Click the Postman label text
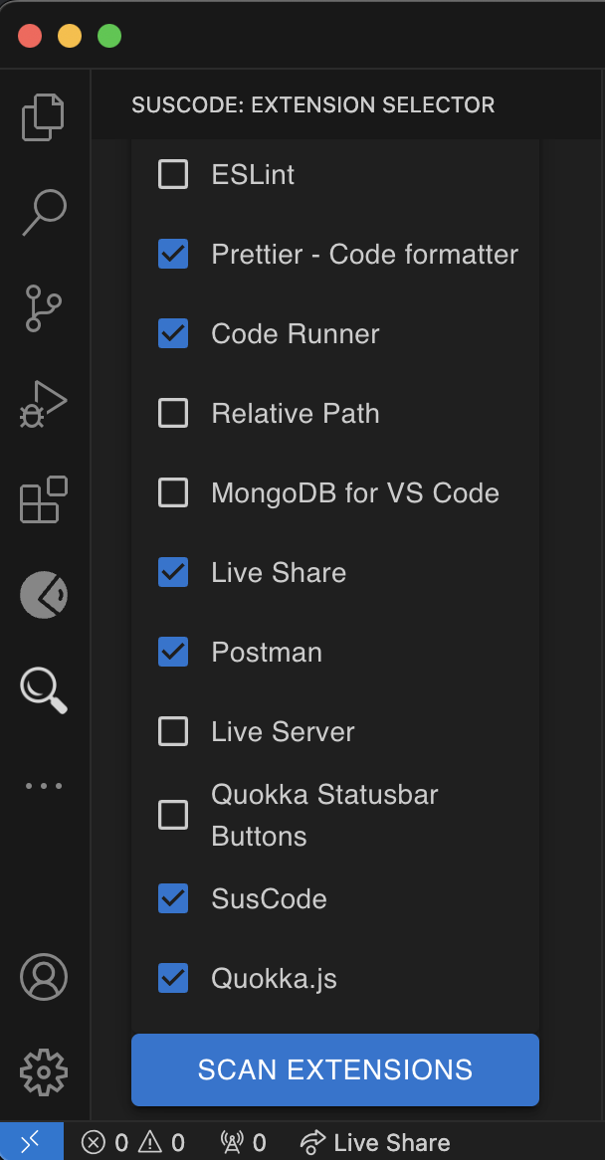This screenshot has width=605, height=1160. [x=267, y=652]
